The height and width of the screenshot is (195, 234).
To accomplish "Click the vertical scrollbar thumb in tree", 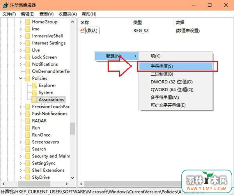I will click(73, 128).
